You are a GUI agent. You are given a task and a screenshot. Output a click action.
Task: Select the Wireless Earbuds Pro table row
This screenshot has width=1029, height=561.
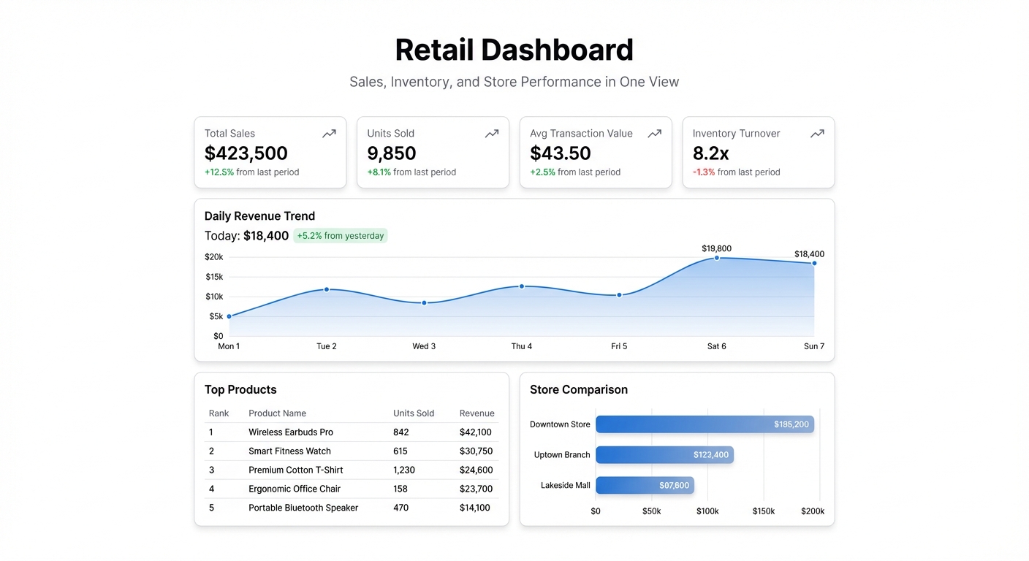coord(351,432)
